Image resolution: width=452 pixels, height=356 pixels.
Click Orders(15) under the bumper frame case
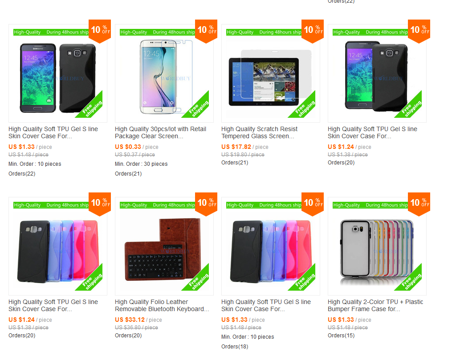[x=341, y=336]
